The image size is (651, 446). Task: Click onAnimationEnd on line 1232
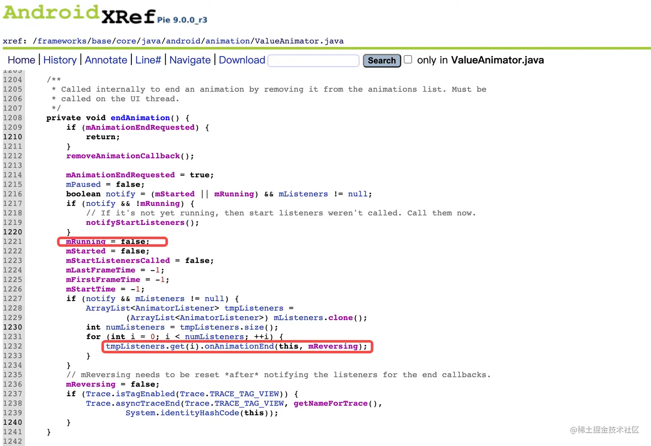click(239, 346)
